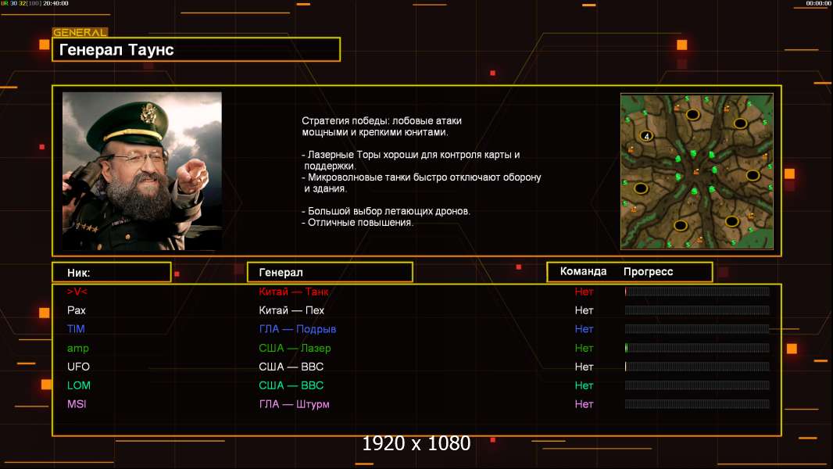
Task: Click MSI's loading progress bar
Action: (x=697, y=403)
